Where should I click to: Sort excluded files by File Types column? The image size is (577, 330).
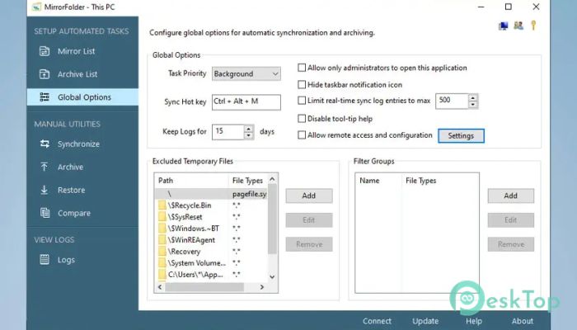[247, 181]
